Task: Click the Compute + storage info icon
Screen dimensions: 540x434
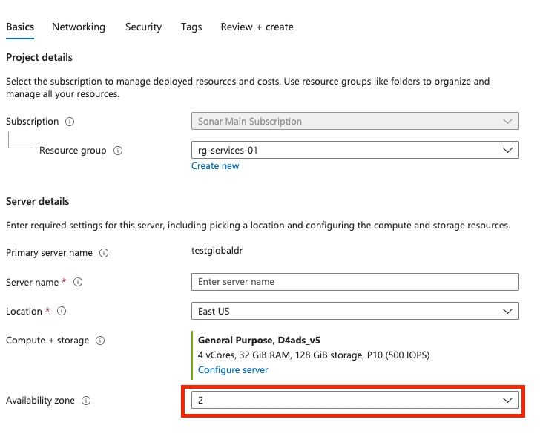Action: point(100,341)
